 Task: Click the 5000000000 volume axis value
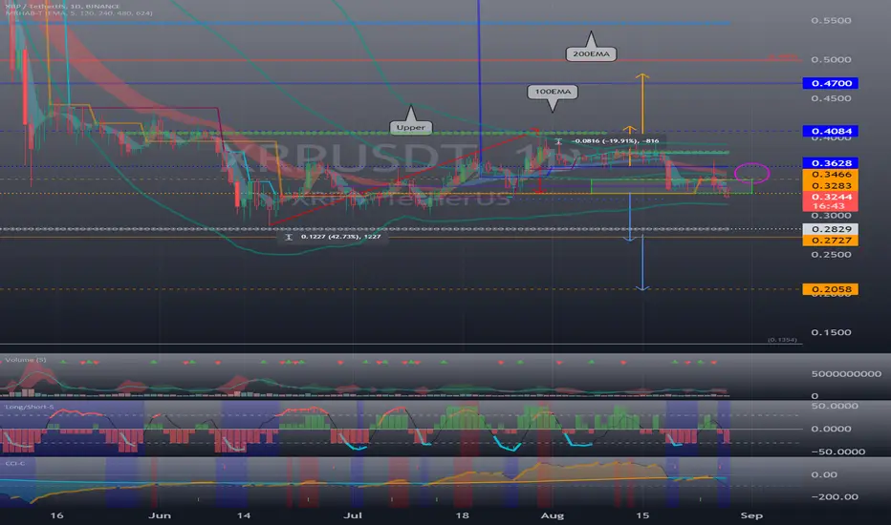click(x=846, y=374)
